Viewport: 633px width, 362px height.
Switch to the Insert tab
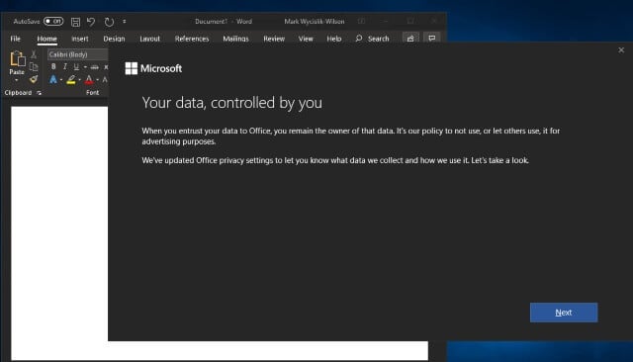pyautogui.click(x=80, y=39)
